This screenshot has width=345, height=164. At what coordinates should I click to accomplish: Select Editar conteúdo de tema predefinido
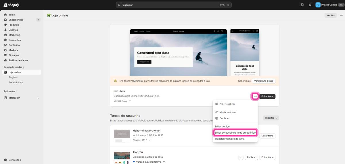coord(235,133)
